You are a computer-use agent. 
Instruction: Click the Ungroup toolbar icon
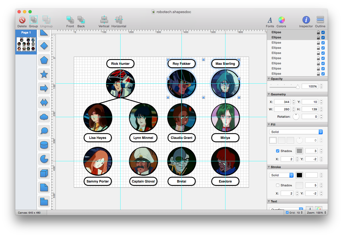pos(46,22)
